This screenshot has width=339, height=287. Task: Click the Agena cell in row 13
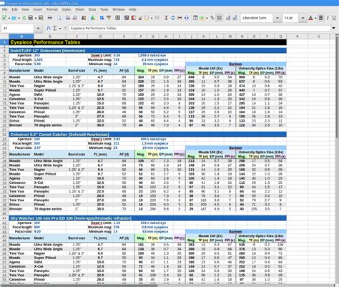[21, 94]
